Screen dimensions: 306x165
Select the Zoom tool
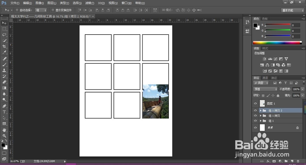(4, 136)
